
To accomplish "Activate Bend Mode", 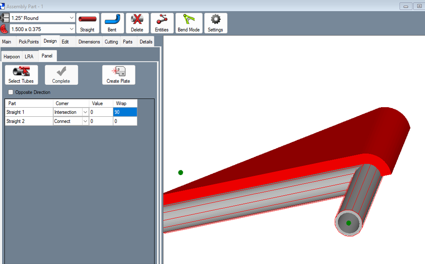I will tap(188, 23).
